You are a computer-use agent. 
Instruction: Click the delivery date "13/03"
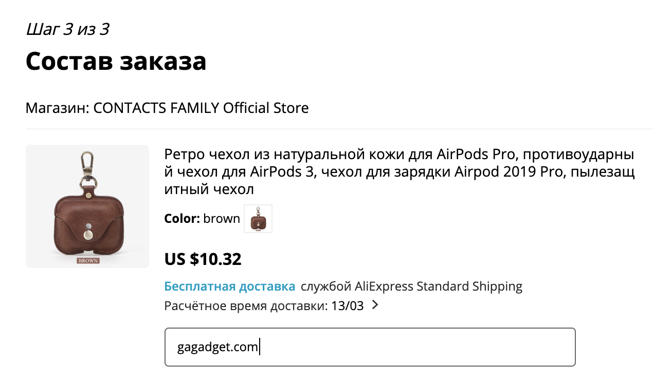(x=348, y=306)
